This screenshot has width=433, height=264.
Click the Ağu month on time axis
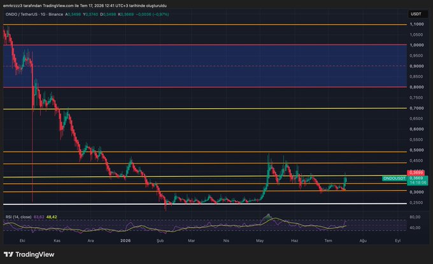point(363,241)
